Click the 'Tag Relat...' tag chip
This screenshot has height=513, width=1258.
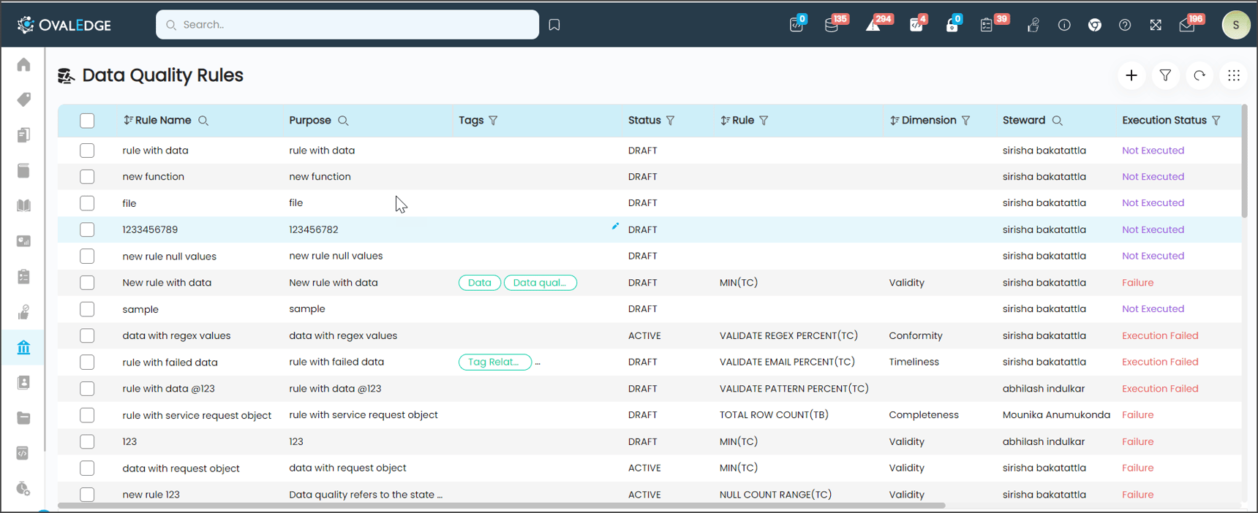point(495,362)
